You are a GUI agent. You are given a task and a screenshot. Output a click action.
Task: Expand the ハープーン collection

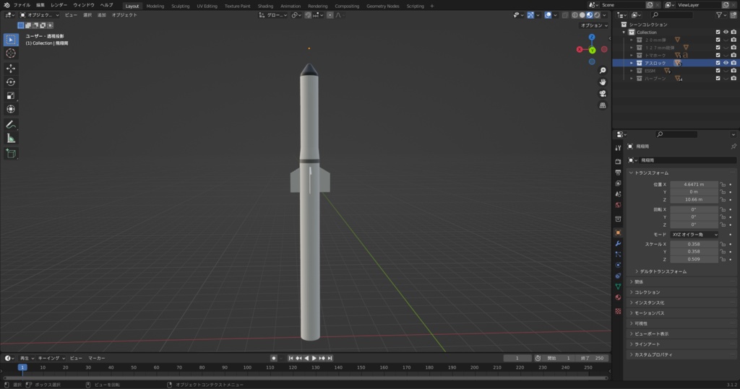point(632,79)
